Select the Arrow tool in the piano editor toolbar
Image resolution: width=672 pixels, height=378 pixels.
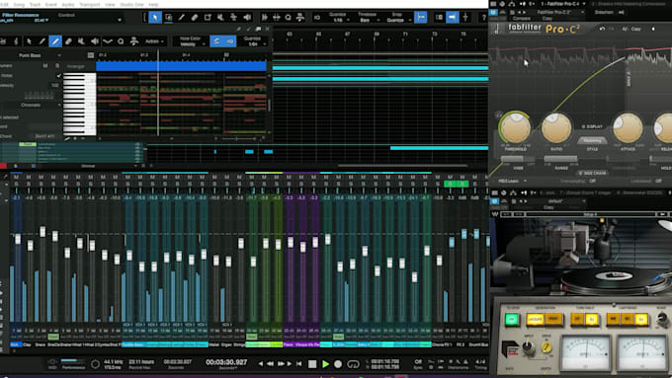pos(29,41)
